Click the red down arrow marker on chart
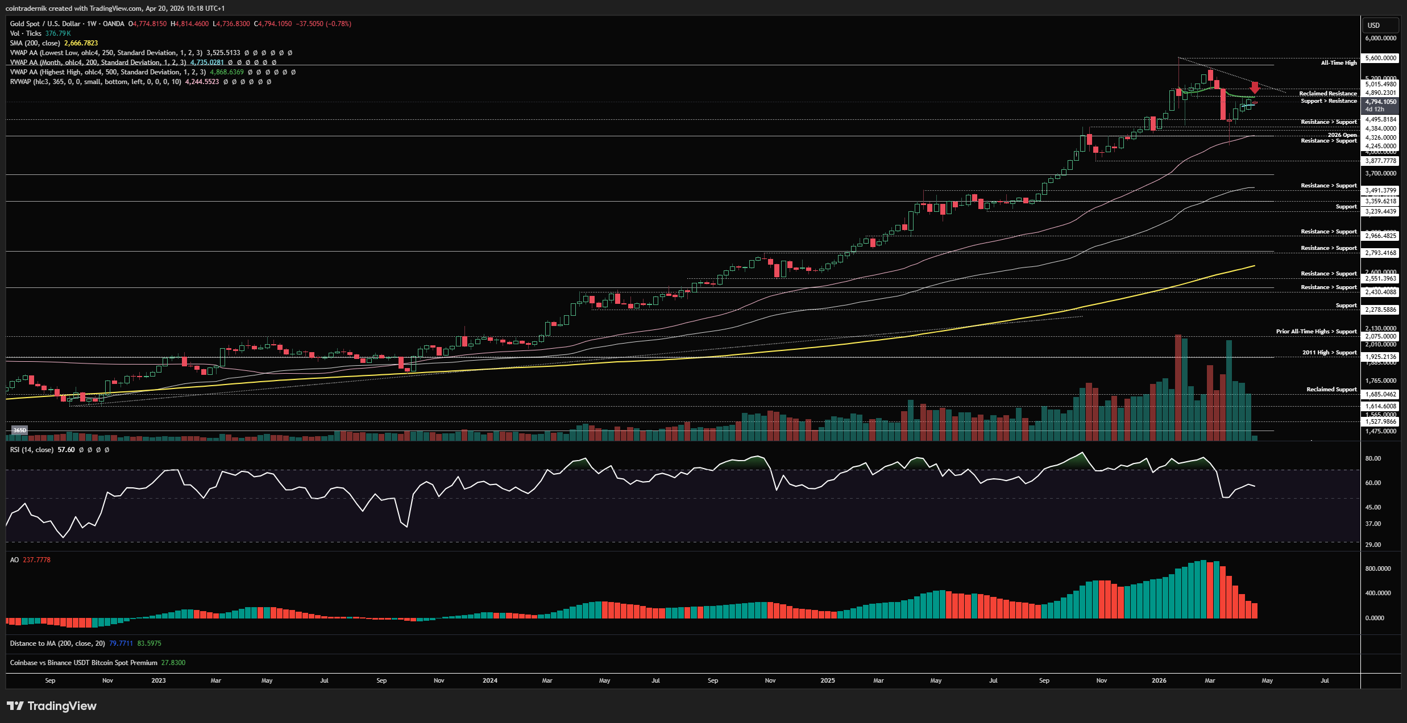Image resolution: width=1407 pixels, height=723 pixels. coord(1255,87)
